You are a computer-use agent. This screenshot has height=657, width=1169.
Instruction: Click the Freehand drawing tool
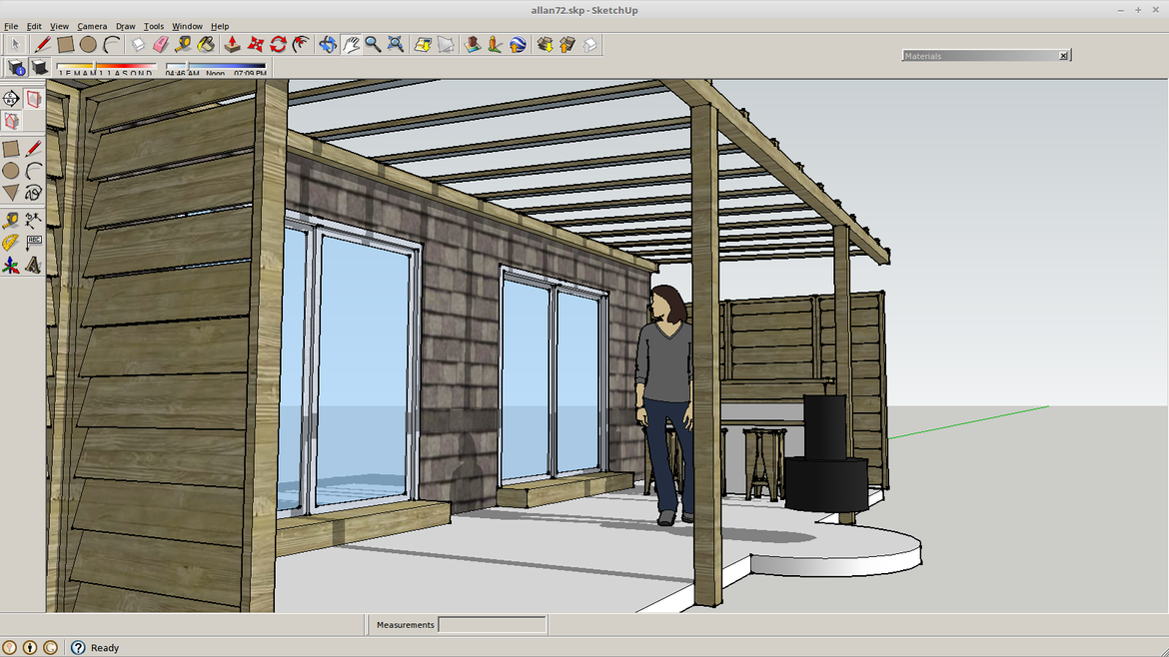click(33, 193)
